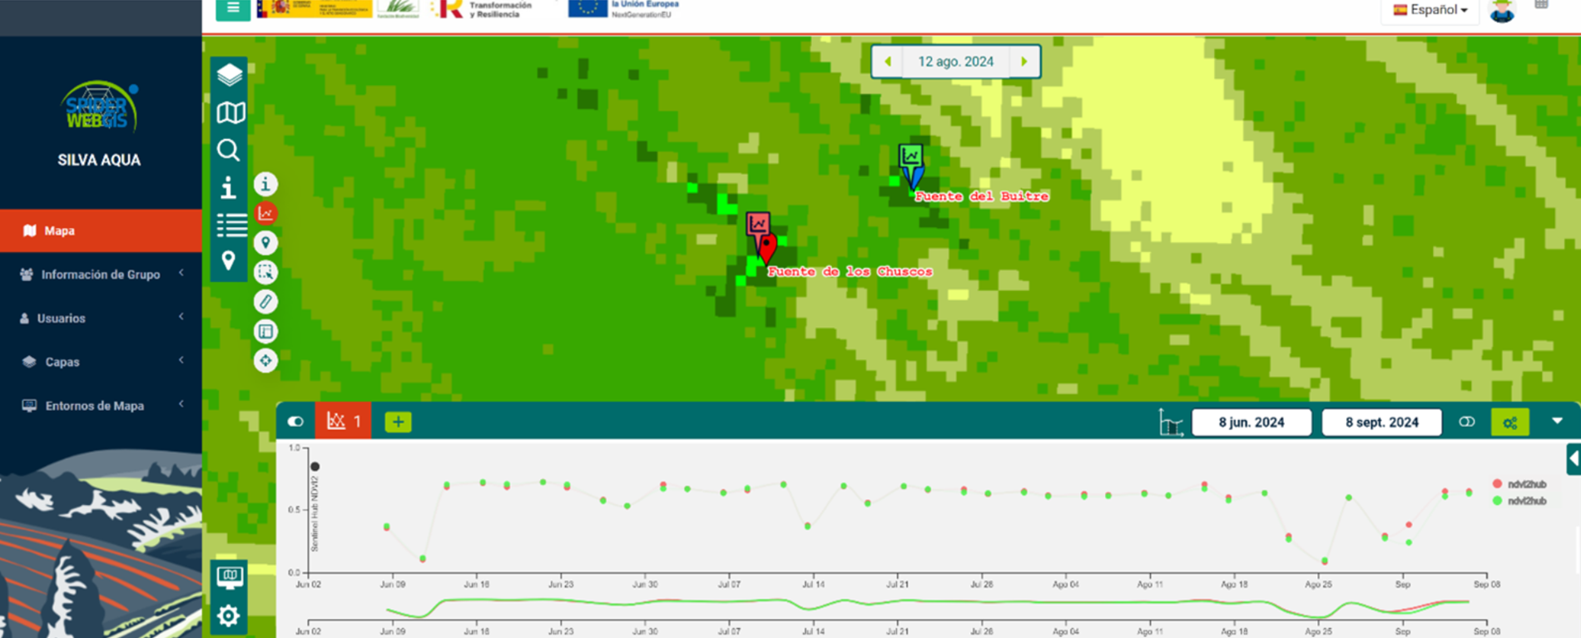This screenshot has height=638, width=1581.
Task: Add a new chart with plus button
Action: point(398,422)
